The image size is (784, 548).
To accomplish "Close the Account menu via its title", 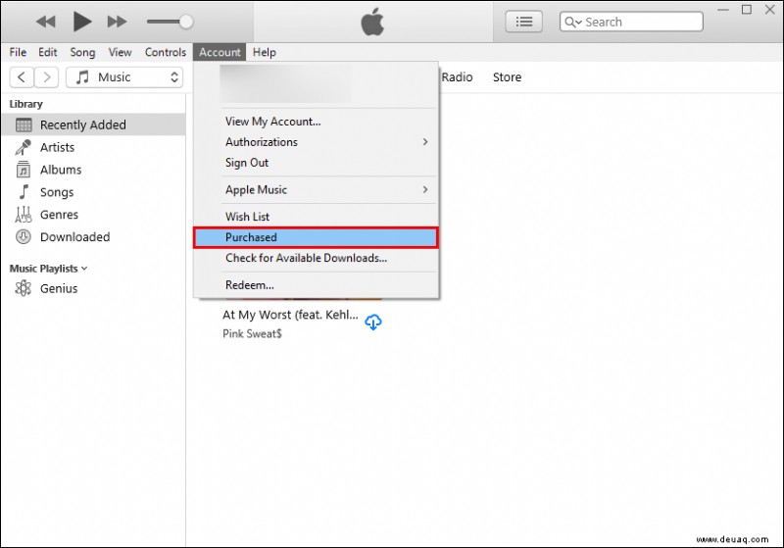I will (x=220, y=52).
